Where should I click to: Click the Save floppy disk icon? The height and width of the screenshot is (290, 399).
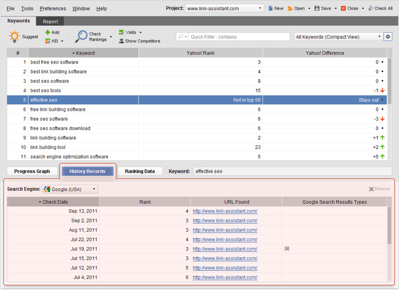point(317,8)
